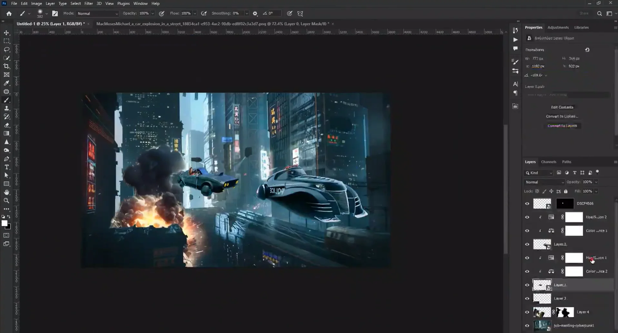Screen dimensions: 618x333
Task: Open the layer Kind filter dropdown
Action: coord(538,173)
